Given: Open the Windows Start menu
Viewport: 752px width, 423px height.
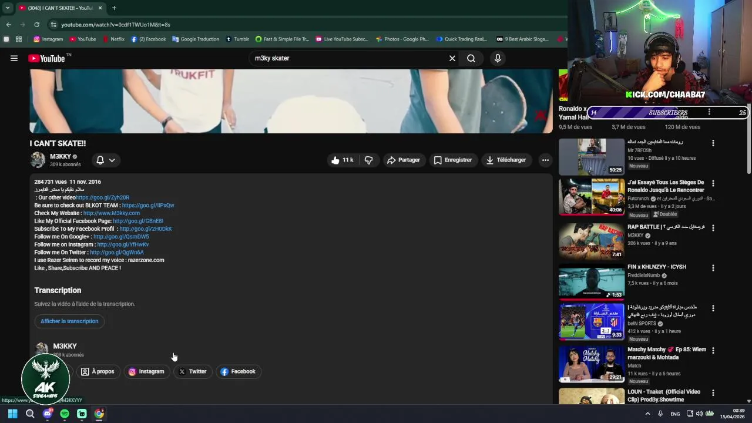Looking at the screenshot, I should point(12,414).
